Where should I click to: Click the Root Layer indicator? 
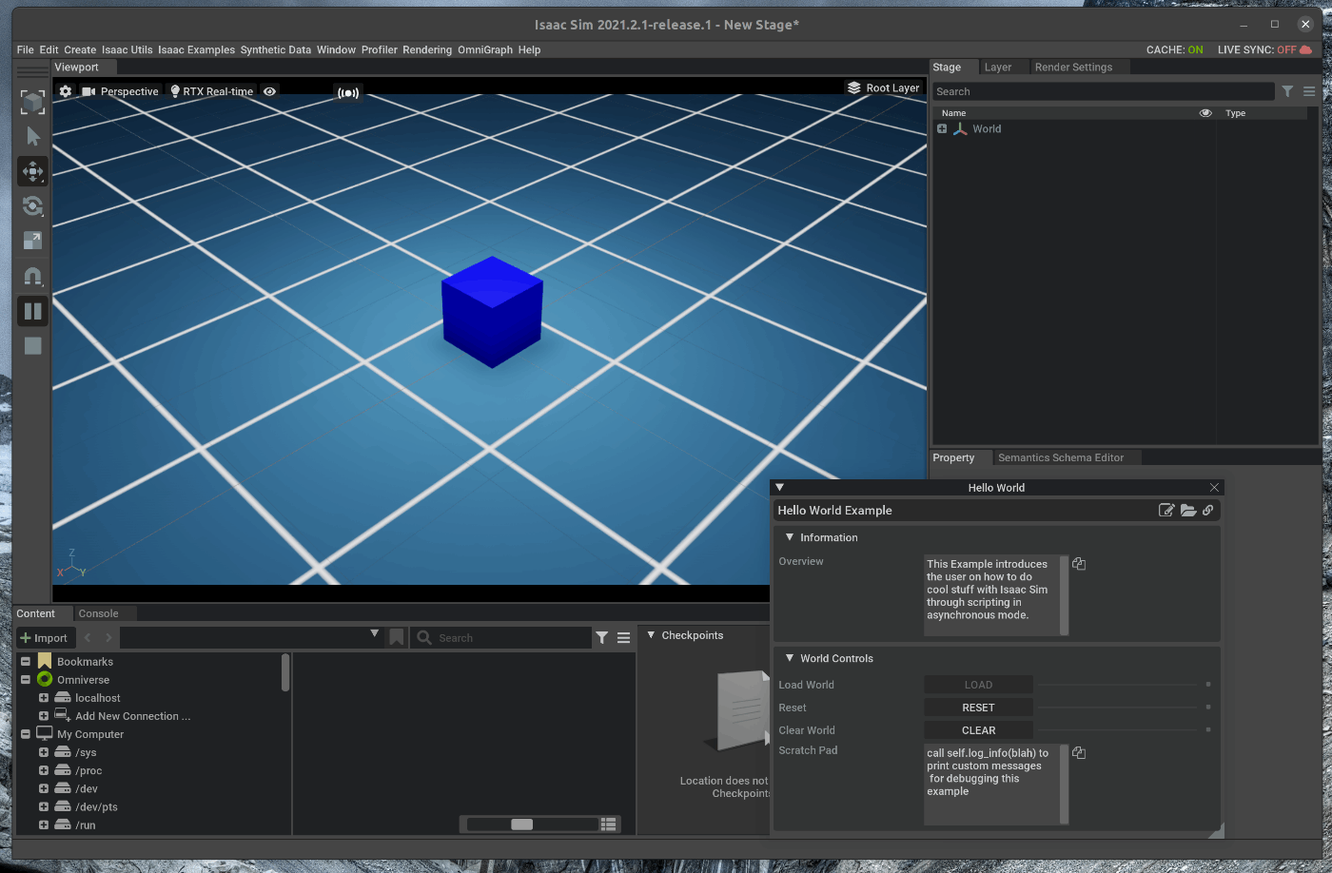pos(884,87)
